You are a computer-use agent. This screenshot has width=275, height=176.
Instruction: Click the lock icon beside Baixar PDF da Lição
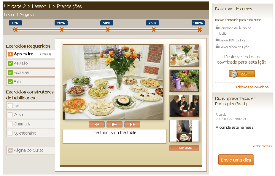(x=217, y=40)
